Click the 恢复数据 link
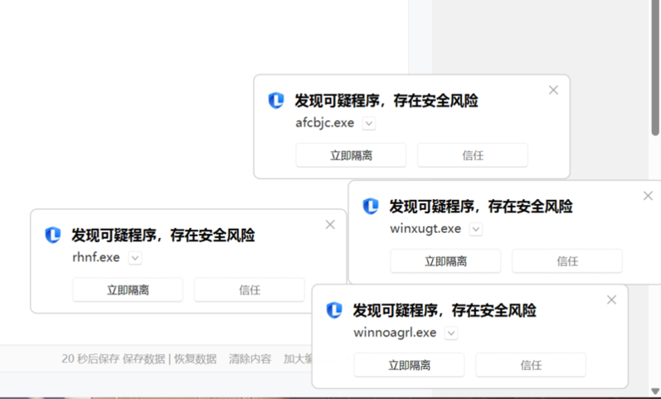The image size is (661, 399). tap(195, 359)
